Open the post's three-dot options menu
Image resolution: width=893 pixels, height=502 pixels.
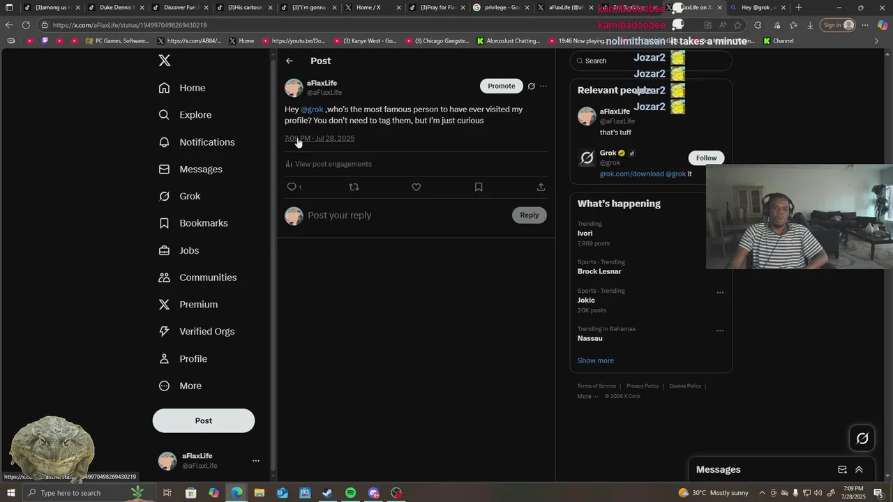[x=543, y=86]
